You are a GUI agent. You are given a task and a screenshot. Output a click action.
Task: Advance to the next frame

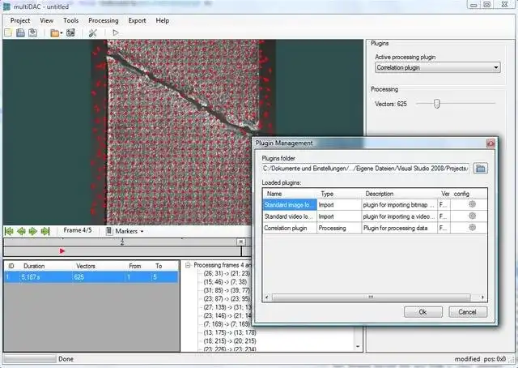click(33, 231)
